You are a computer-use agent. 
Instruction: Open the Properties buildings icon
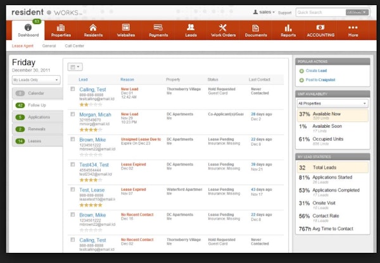point(61,28)
